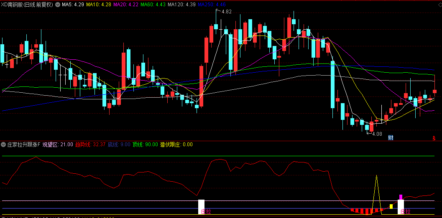The height and width of the screenshot is (218, 442).
Task: Click the red S marker icon
Action: [x=434, y=138]
